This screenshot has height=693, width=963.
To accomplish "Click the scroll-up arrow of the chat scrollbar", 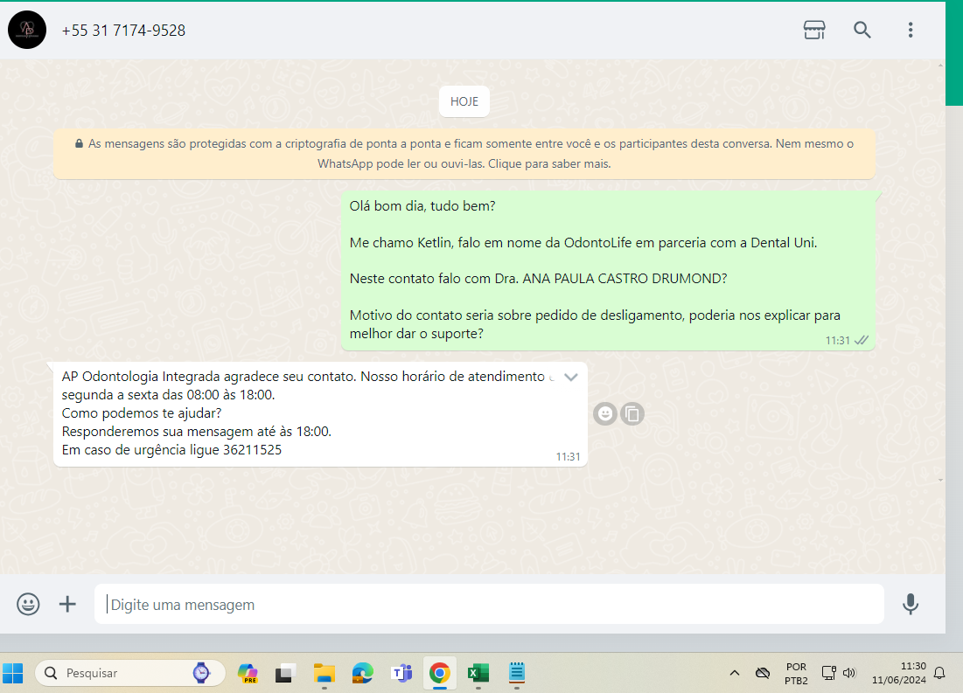I will tap(941, 65).
